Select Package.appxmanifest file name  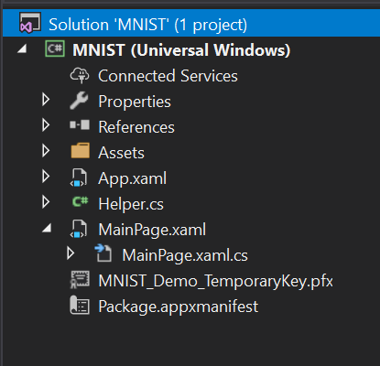179,307
